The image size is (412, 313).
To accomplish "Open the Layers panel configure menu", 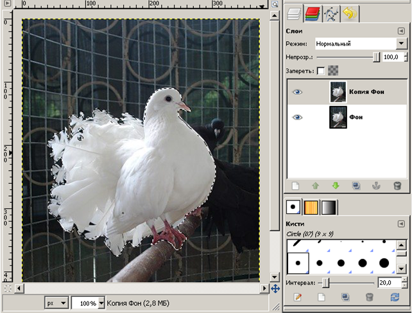I will coord(401,31).
